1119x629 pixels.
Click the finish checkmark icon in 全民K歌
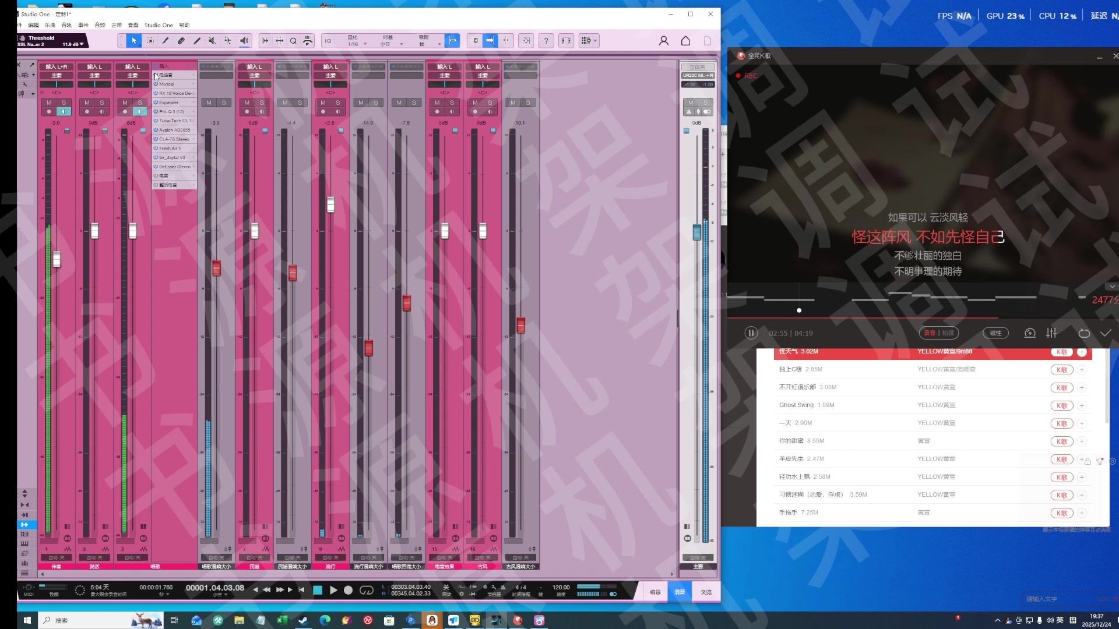pyautogui.click(x=1106, y=333)
